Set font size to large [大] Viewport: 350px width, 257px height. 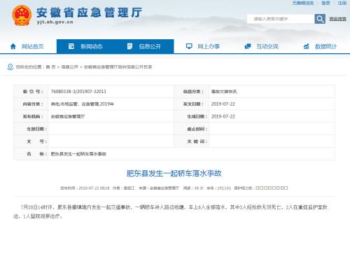[220, 188]
